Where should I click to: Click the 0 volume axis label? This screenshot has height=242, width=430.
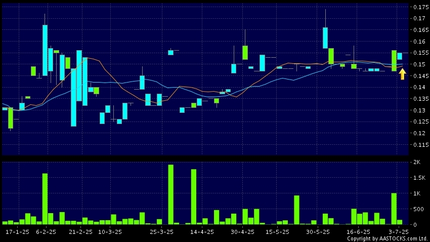click(415, 225)
